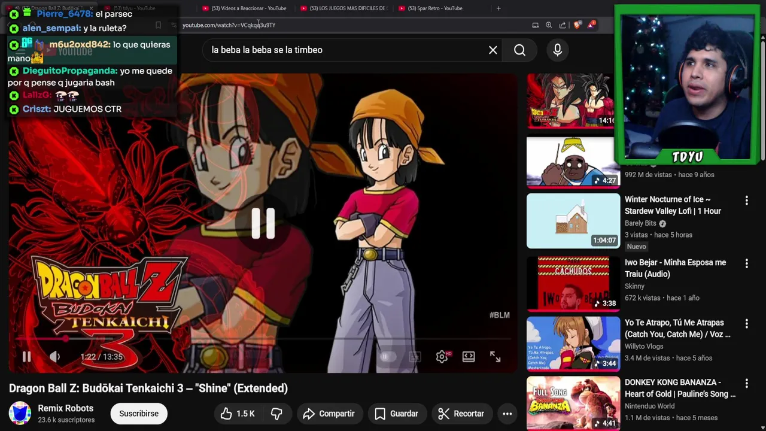Open a new browser tab
Viewport: 766px width, 431px height.
(x=498, y=8)
